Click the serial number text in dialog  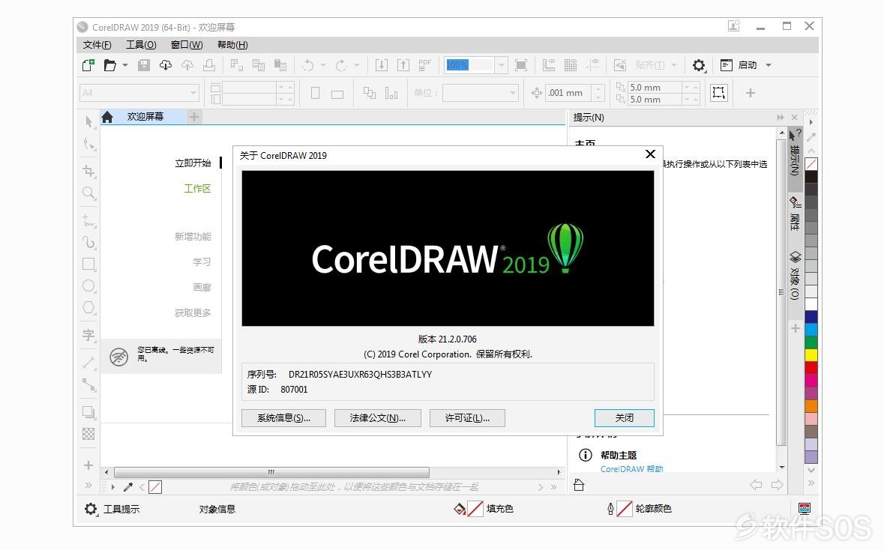coord(360,374)
